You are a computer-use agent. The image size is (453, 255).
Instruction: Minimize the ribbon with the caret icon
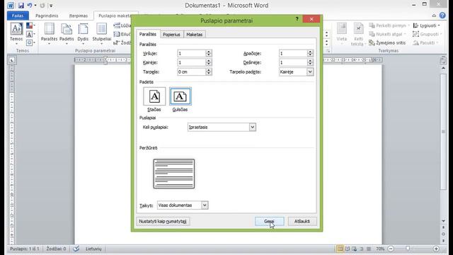coord(434,16)
